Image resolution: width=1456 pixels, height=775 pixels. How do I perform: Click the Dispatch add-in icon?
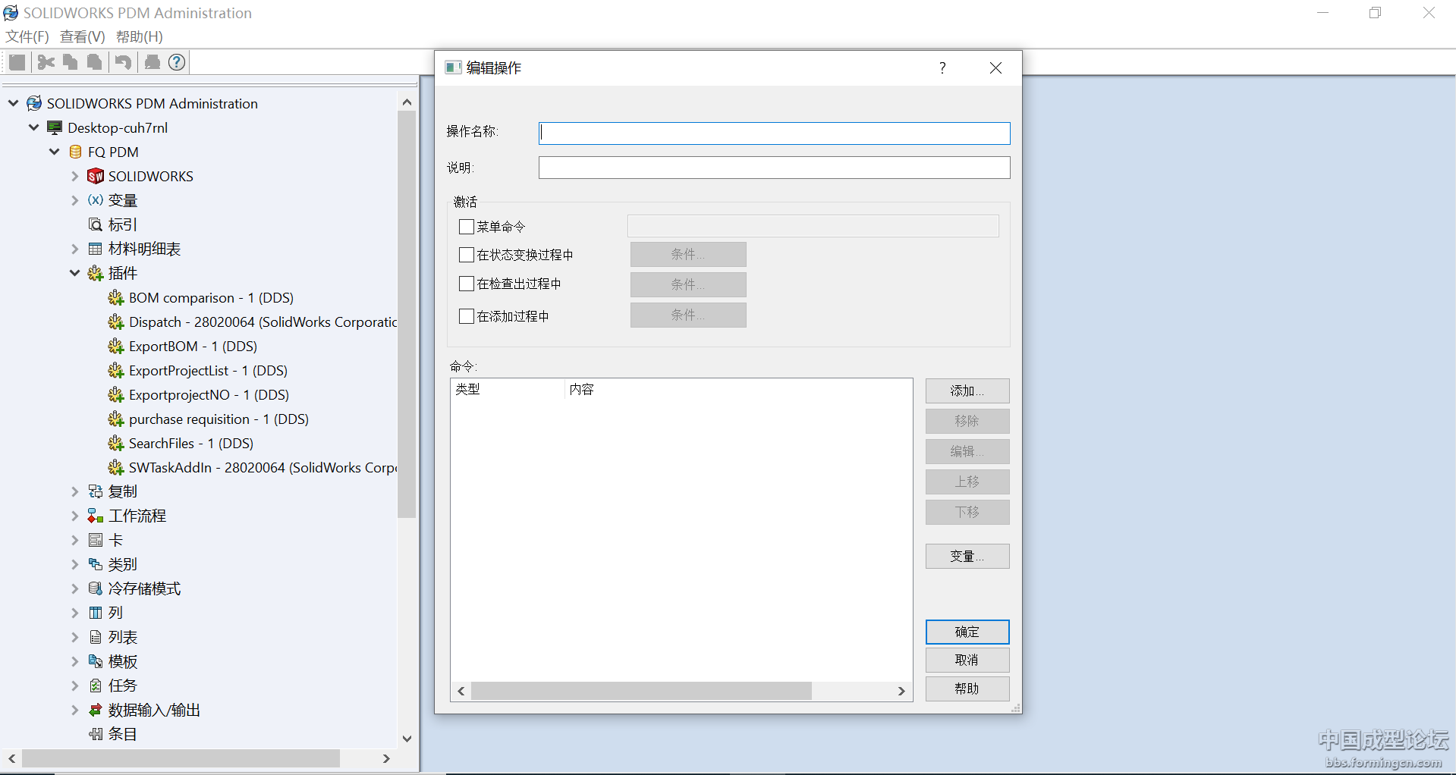116,322
